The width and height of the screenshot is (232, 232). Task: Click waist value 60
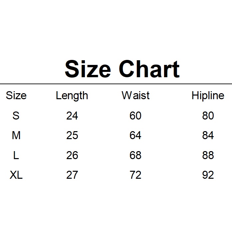tap(135, 116)
